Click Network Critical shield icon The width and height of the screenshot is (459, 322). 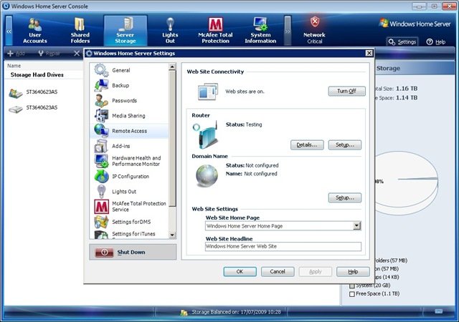click(x=315, y=22)
